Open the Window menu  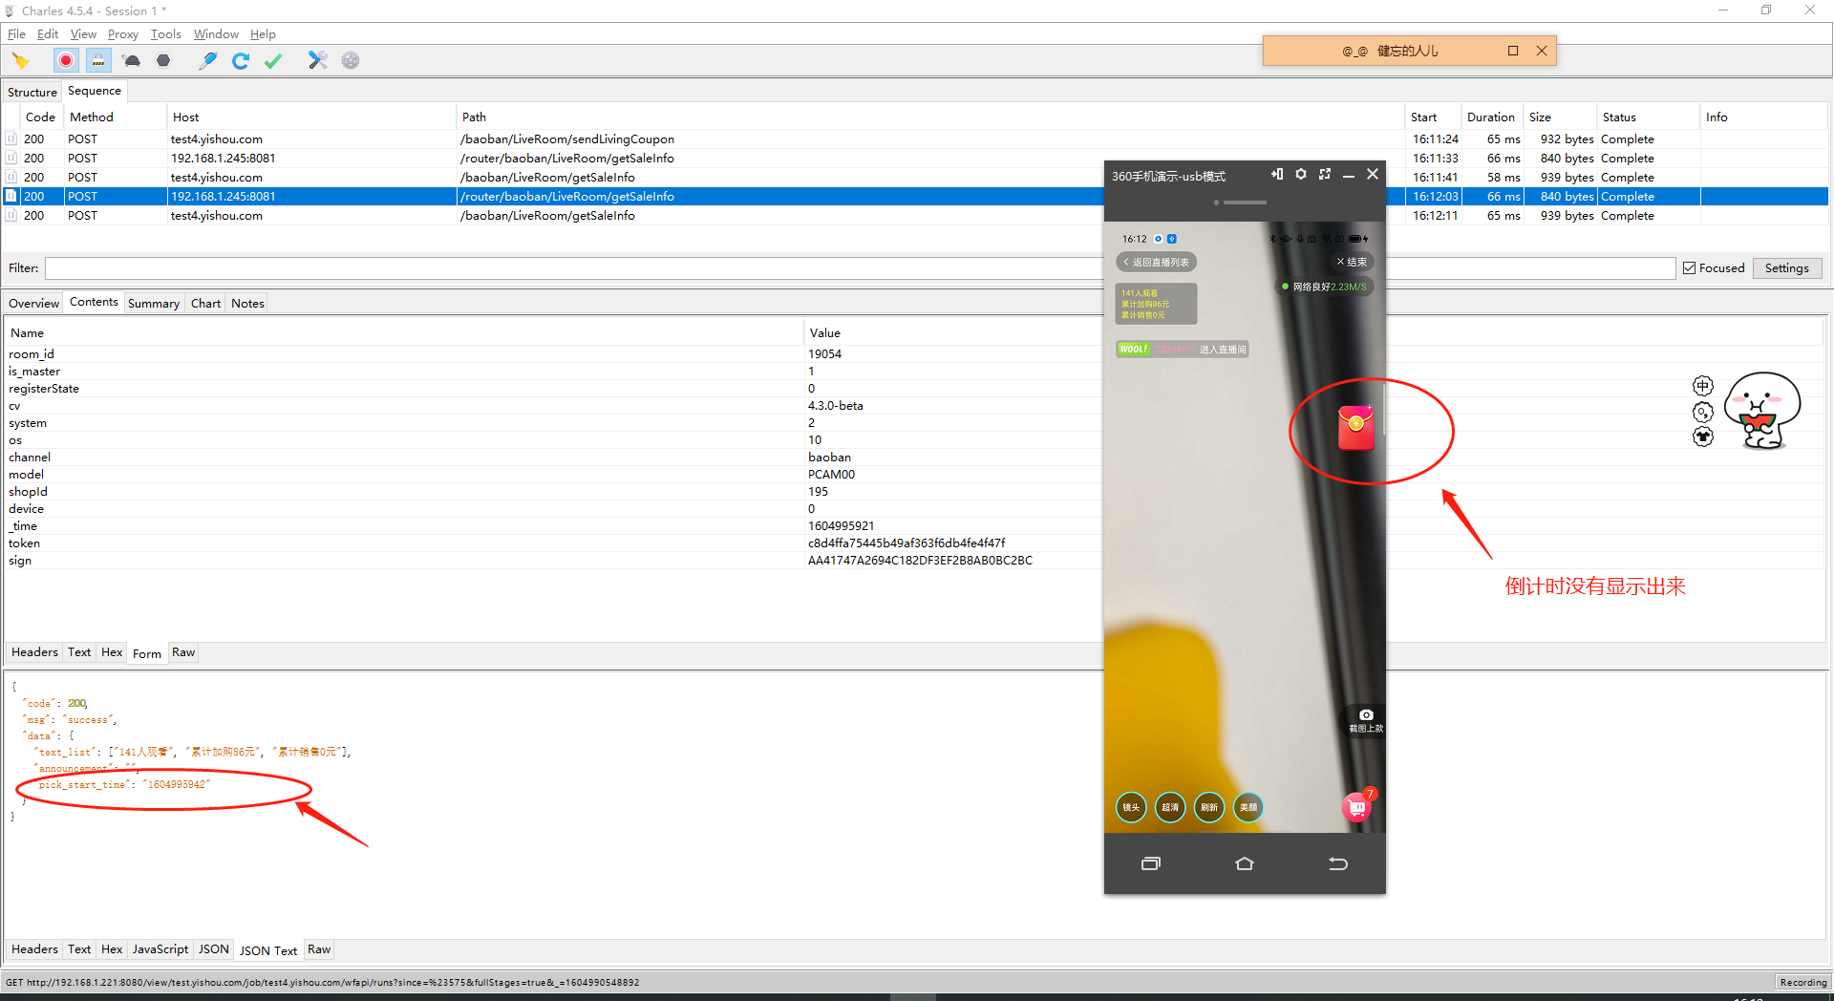click(x=216, y=34)
